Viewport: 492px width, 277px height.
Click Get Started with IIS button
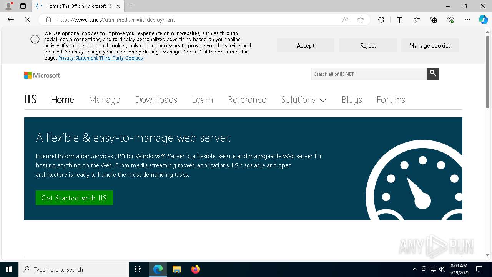(x=74, y=198)
